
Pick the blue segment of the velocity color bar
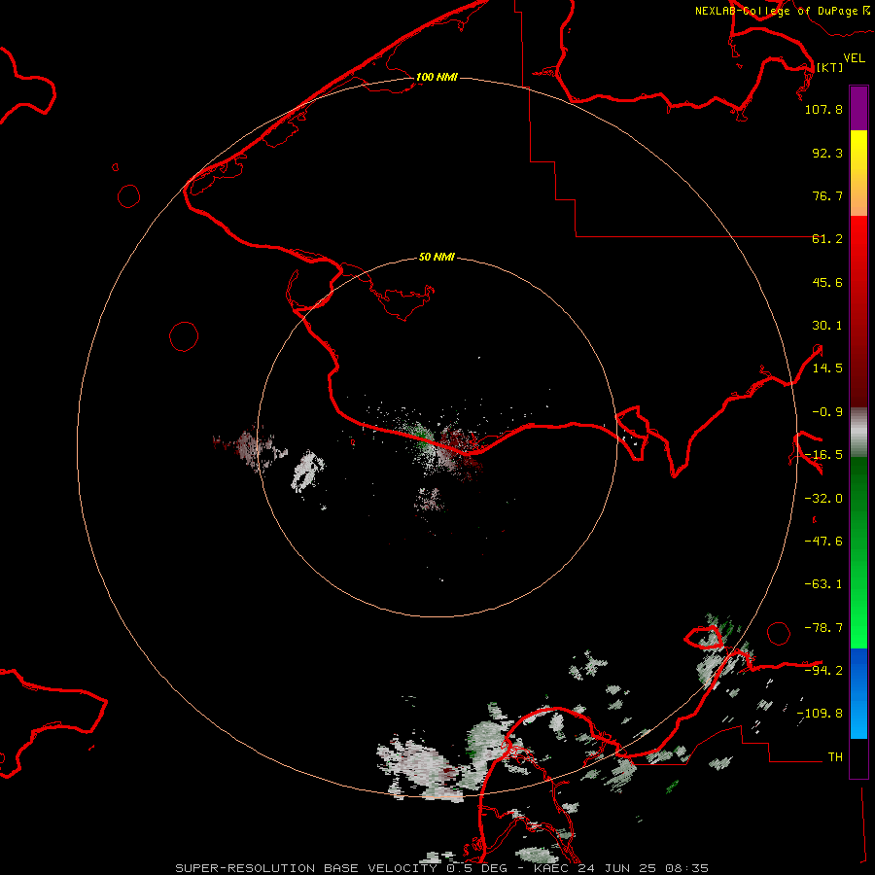pyautogui.click(x=858, y=693)
